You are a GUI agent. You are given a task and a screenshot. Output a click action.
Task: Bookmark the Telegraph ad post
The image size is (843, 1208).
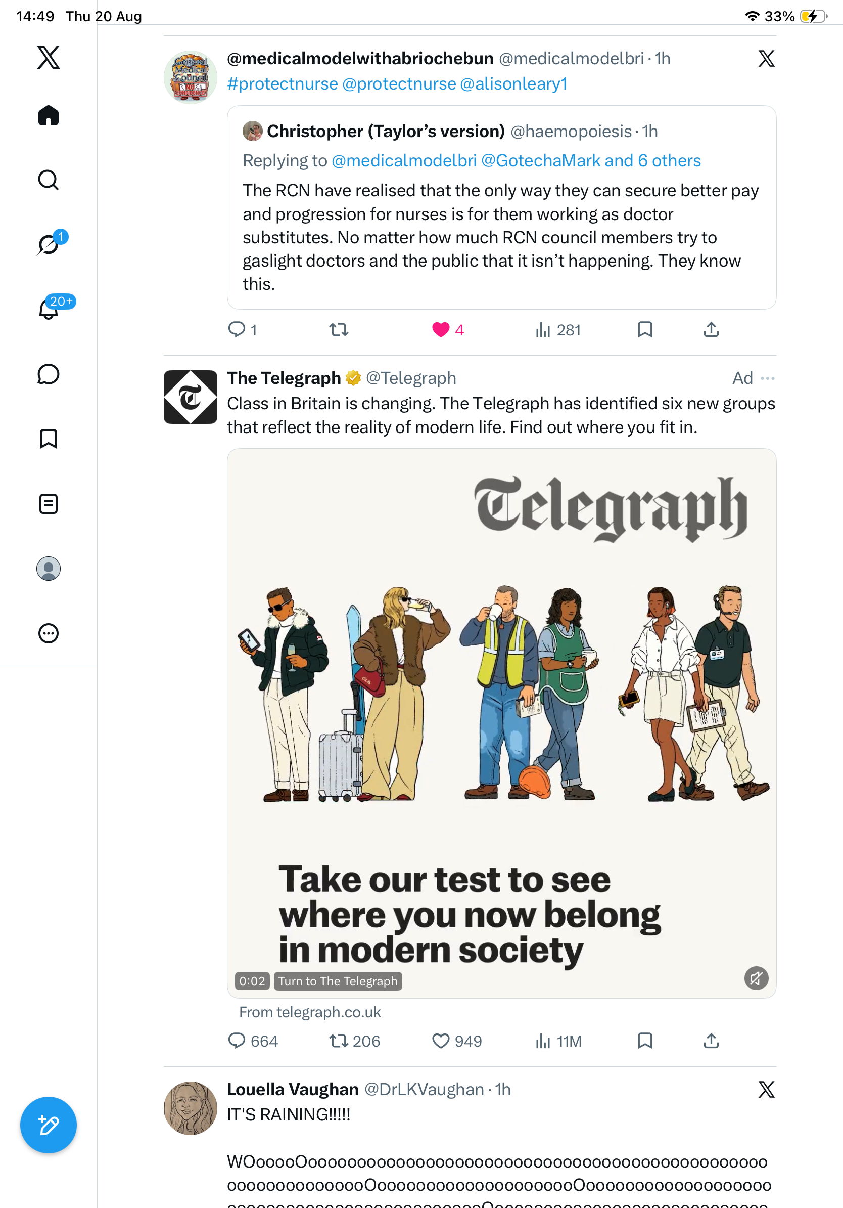pyautogui.click(x=645, y=1041)
